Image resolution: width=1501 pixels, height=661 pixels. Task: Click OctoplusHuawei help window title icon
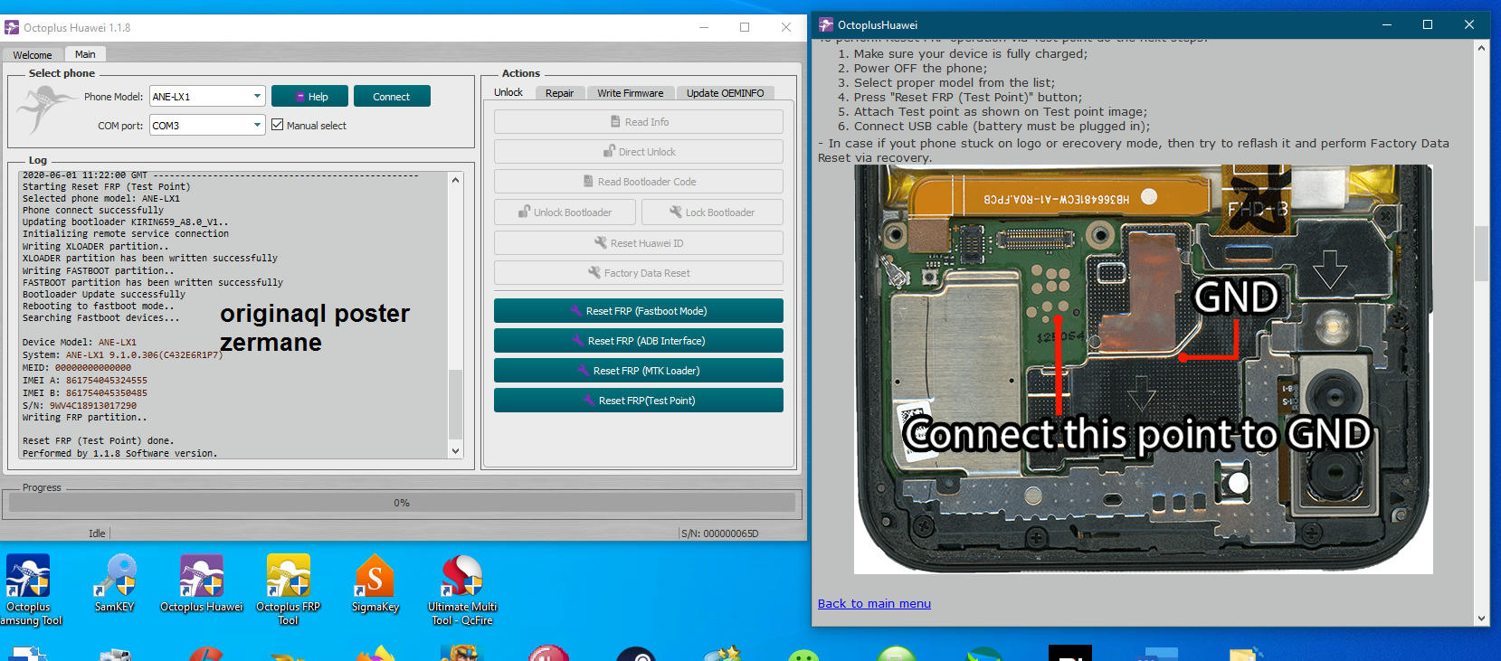pyautogui.click(x=826, y=25)
